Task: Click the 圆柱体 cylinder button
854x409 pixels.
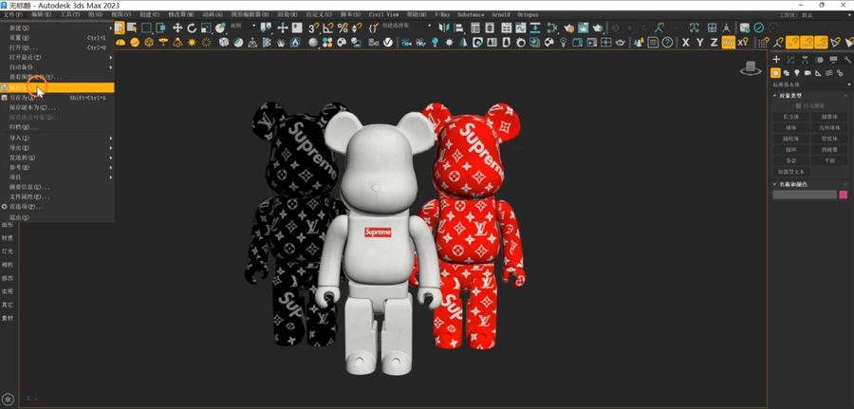Action: 791,139
